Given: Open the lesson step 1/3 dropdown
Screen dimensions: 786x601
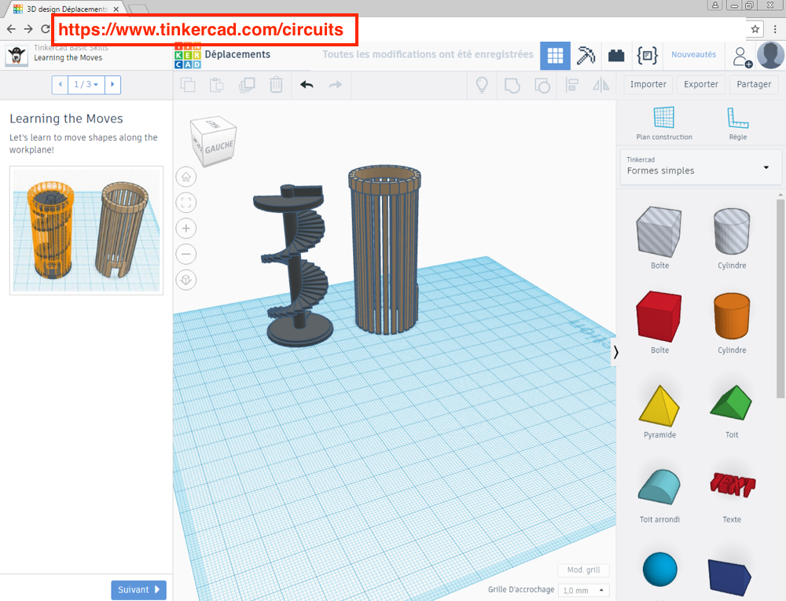Looking at the screenshot, I should 86,85.
